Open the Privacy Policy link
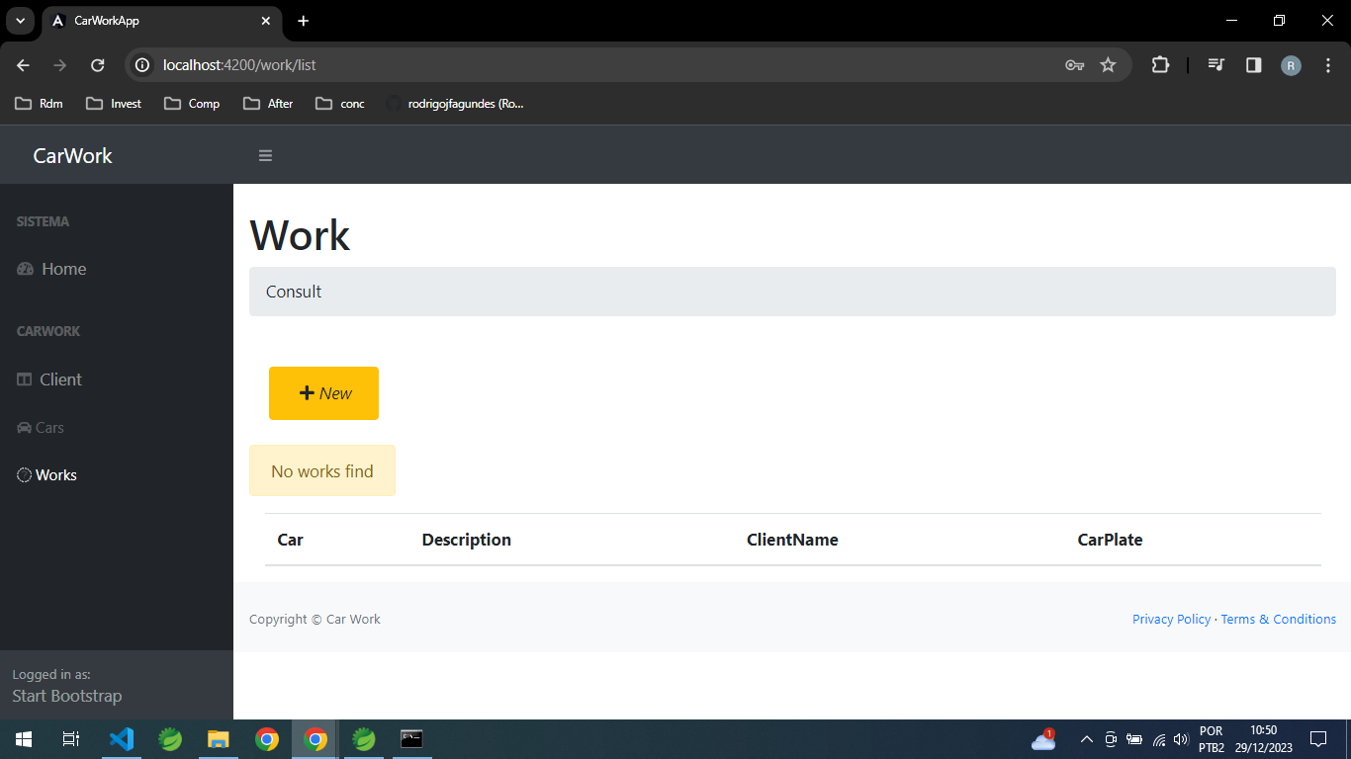 [x=1171, y=619]
